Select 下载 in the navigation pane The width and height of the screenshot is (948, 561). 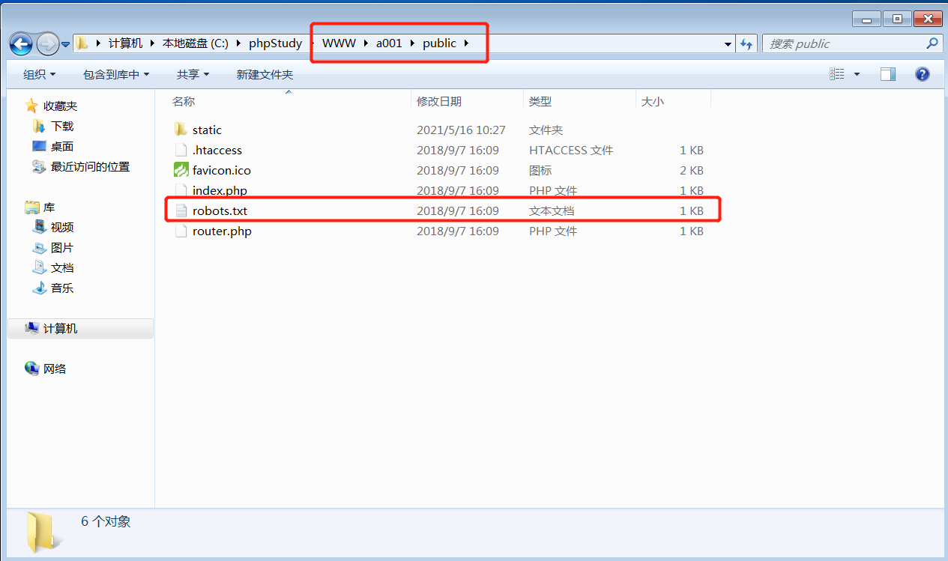[x=62, y=127]
